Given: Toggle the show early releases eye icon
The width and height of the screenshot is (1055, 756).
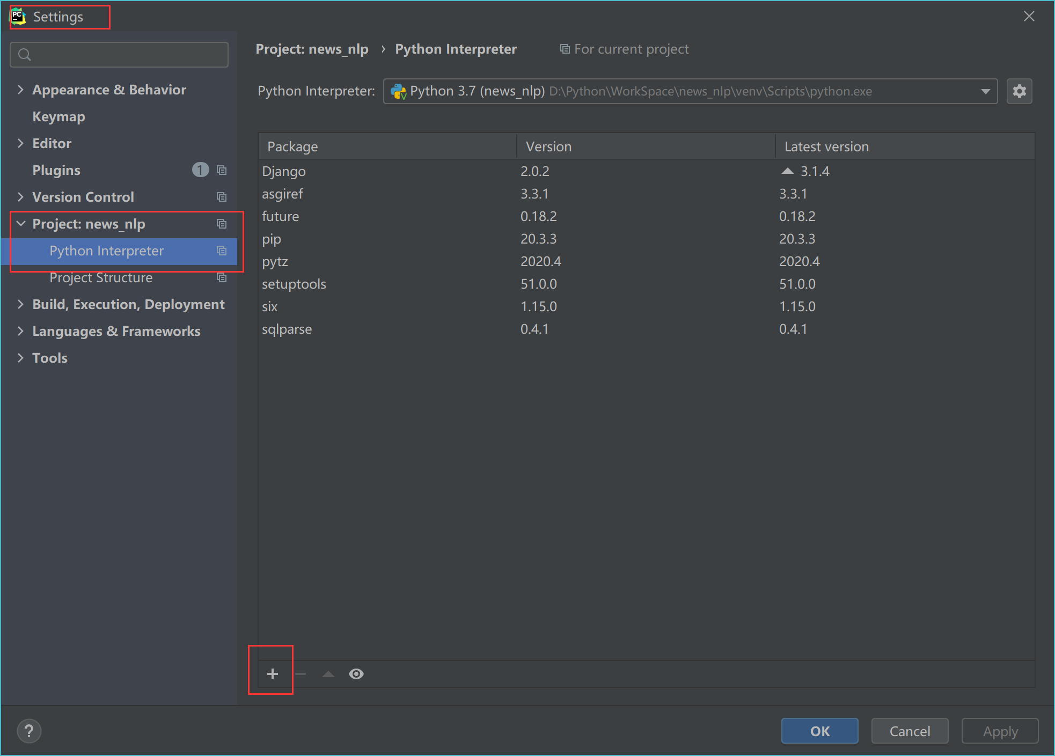Looking at the screenshot, I should click(x=356, y=674).
